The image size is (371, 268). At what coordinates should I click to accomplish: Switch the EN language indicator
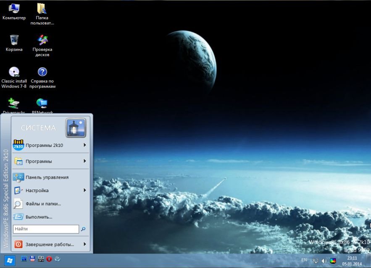pyautogui.click(x=304, y=260)
